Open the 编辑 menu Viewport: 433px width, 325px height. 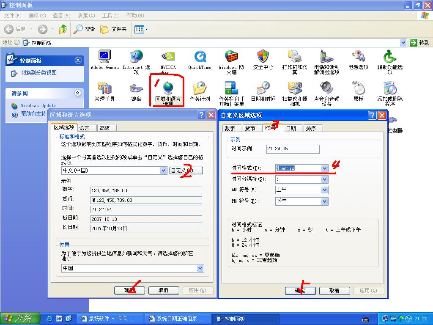(37, 16)
